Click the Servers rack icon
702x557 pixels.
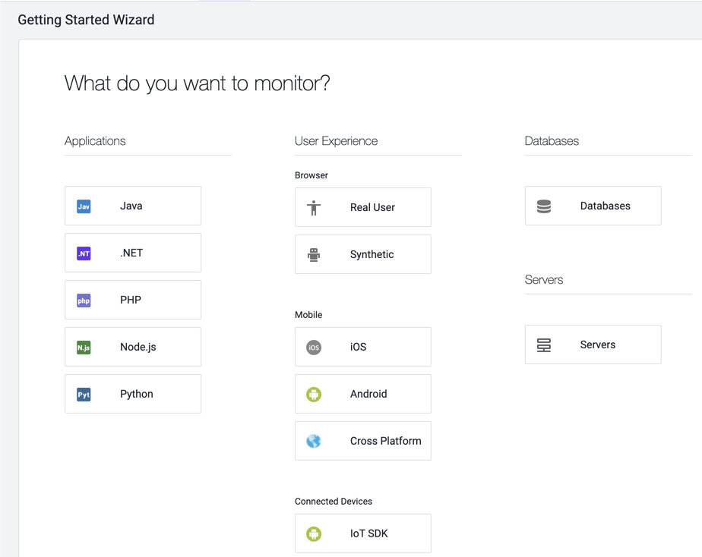click(544, 345)
